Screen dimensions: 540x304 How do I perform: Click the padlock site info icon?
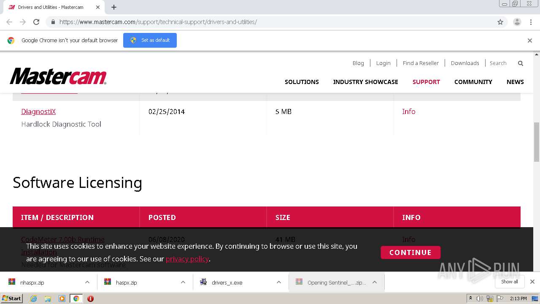coord(53,22)
